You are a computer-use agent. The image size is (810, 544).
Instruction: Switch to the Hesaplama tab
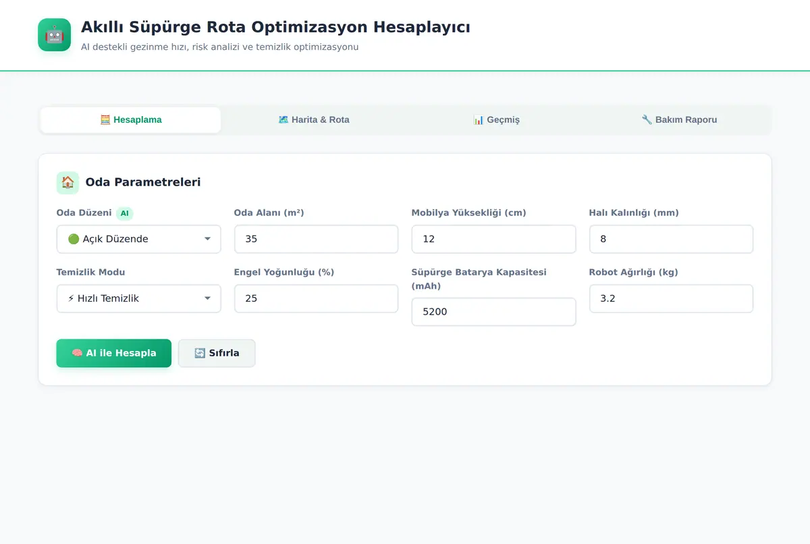(x=131, y=120)
